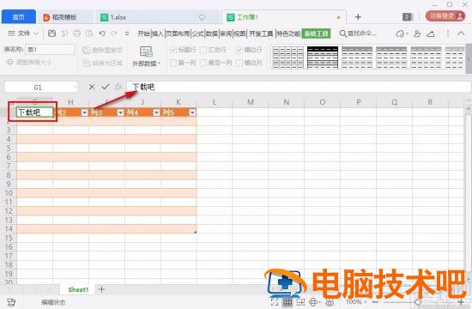Click the Print icon in quick toolbar
This screenshot has width=472, height=309.
tap(76, 33)
